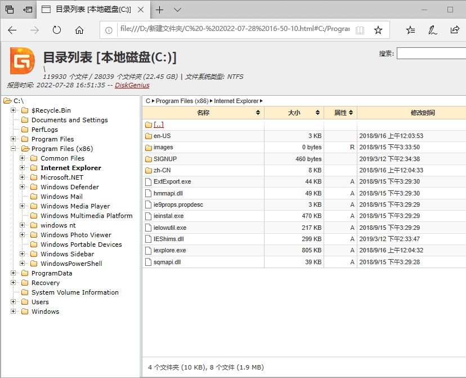The width and height of the screenshot is (466, 378).
Task: Click the site information icon in address bar
Action: pyautogui.click(x=109, y=30)
